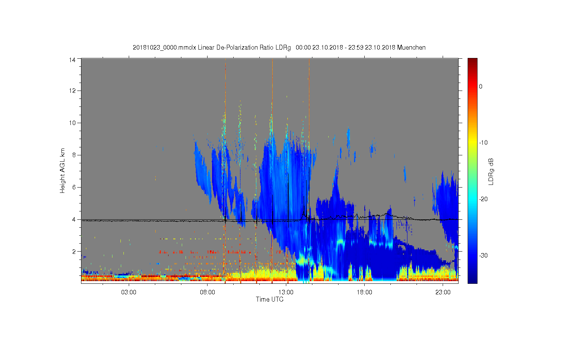Click the colorbar value label -20
This screenshot has height=341, width=568.
483,199
